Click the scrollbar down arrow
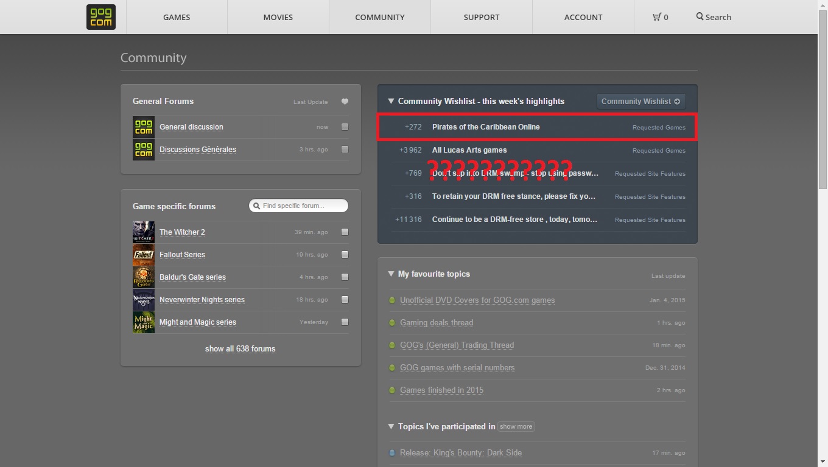The height and width of the screenshot is (467, 828). point(823,462)
